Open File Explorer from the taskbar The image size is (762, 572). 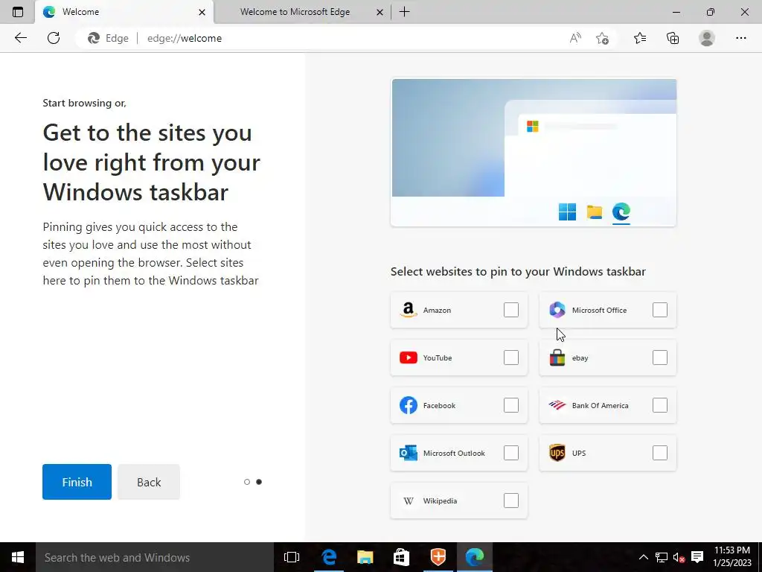click(x=365, y=557)
